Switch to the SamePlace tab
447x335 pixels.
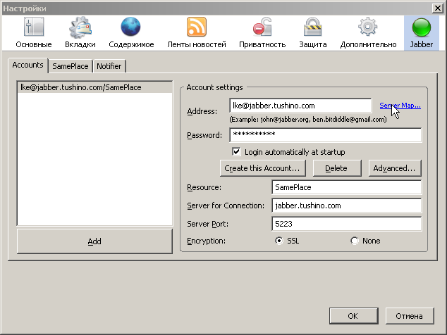[x=71, y=66]
